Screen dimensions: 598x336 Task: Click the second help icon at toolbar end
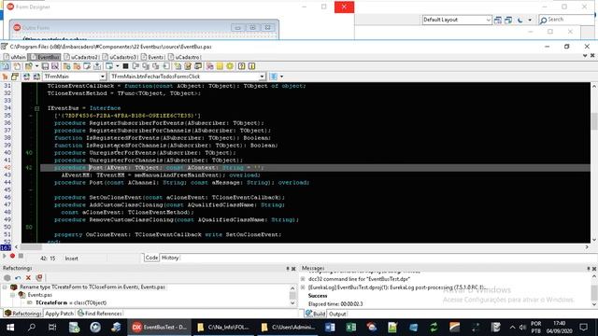pyautogui.click(x=251, y=66)
